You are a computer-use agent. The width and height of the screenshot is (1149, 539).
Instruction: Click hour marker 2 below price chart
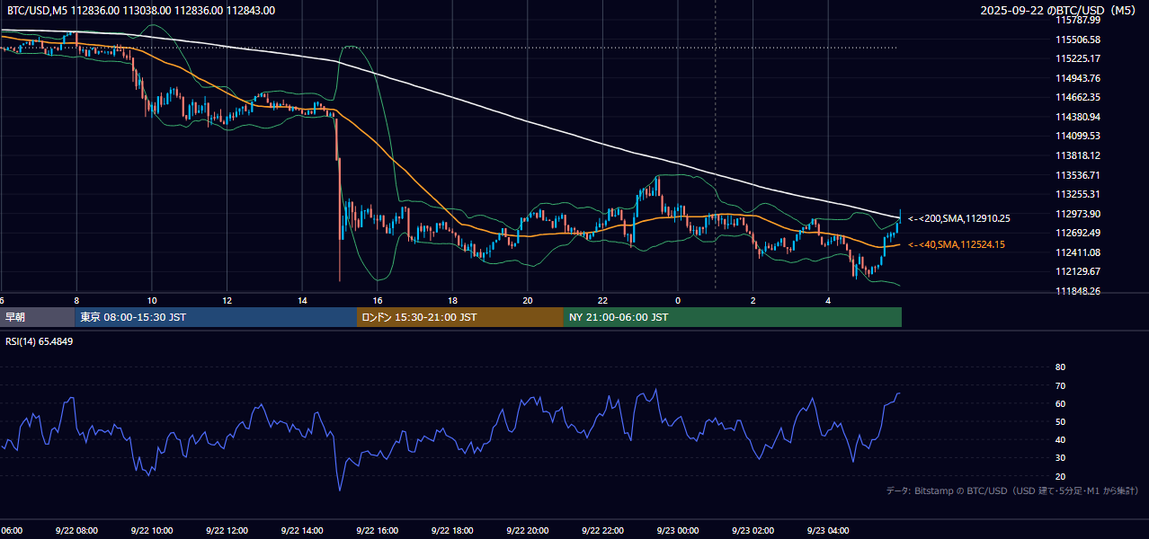pos(753,300)
